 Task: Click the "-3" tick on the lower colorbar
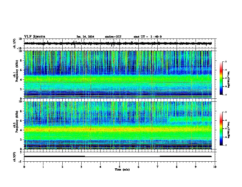[x=225, y=112]
